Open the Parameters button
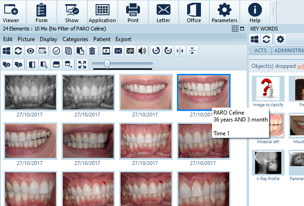This screenshot has height=206, width=304. pyautogui.click(x=225, y=12)
